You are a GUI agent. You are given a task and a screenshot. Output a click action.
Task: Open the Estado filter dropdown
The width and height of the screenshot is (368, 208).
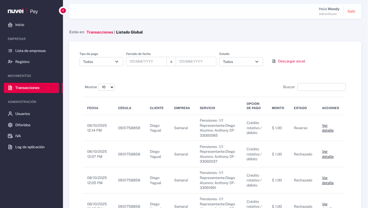click(x=241, y=62)
